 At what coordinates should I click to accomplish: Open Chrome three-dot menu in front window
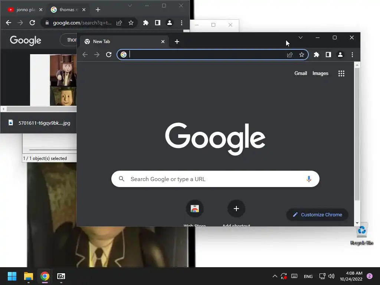tap(352, 55)
